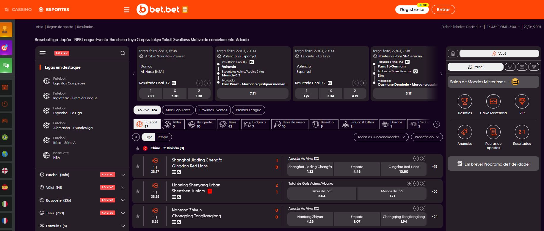Collapse all leagues with circled up chevron

[x=136, y=137]
